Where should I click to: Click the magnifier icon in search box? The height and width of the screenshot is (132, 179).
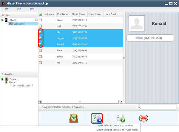[x=139, y=107]
